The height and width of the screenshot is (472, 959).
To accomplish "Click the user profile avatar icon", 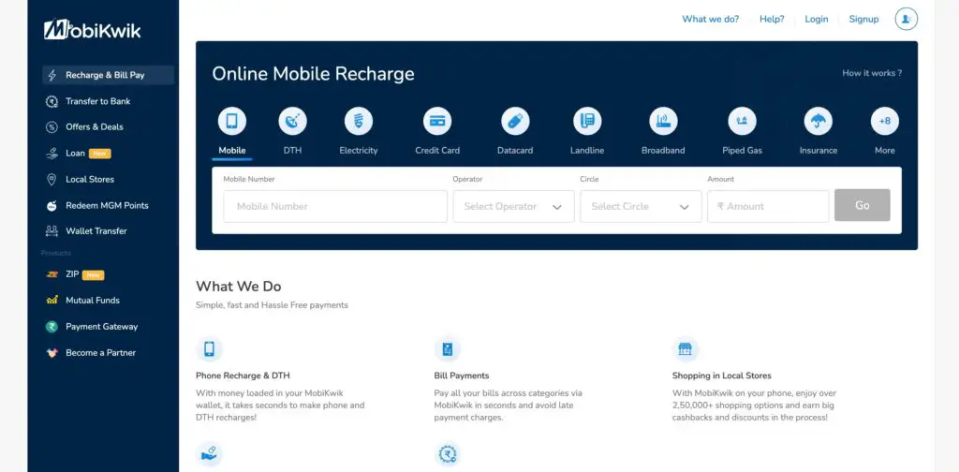I will pyautogui.click(x=906, y=19).
